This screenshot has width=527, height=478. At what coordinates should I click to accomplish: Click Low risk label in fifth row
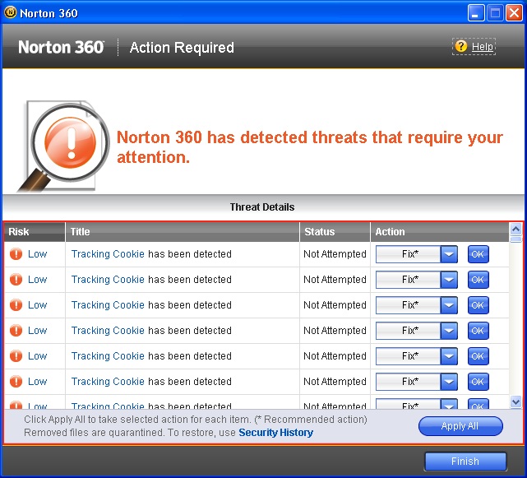pyautogui.click(x=37, y=356)
